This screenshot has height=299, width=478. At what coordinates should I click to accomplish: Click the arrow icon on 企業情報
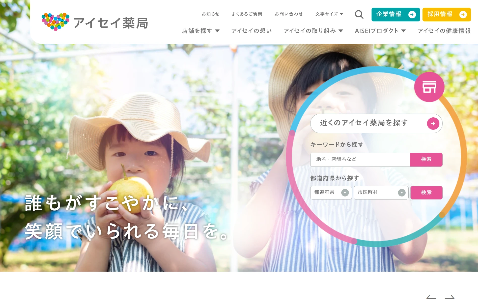click(412, 15)
